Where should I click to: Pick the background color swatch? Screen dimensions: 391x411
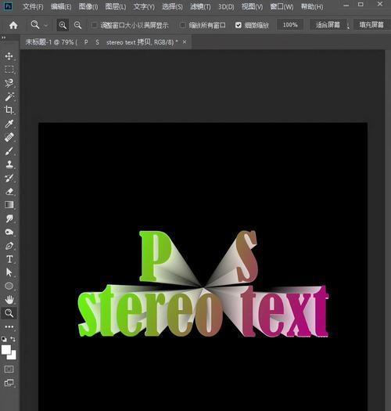(13, 355)
